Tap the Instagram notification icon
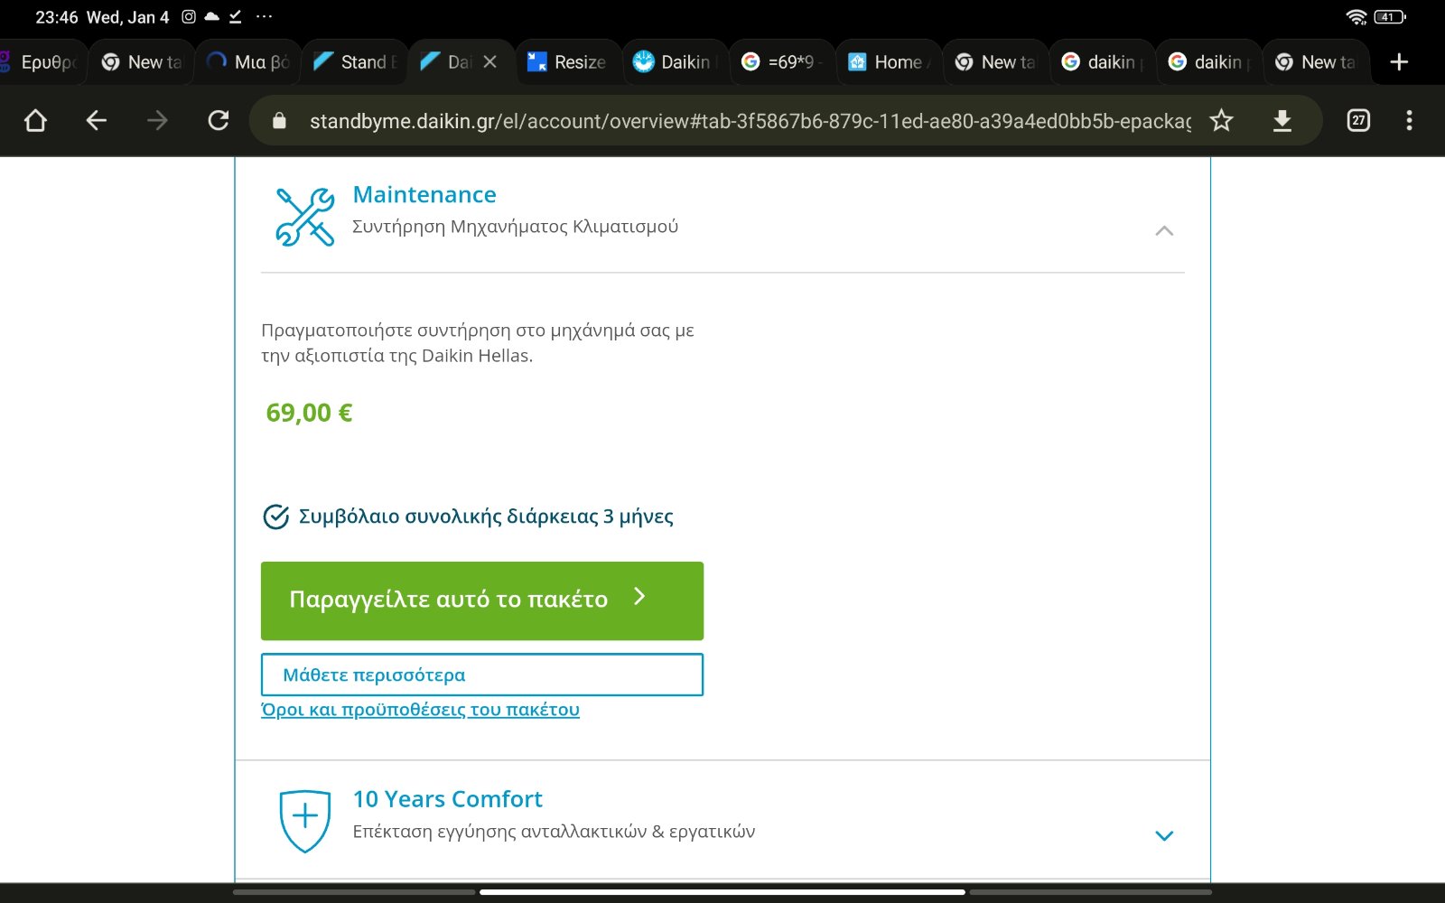The width and height of the screenshot is (1445, 903). (189, 16)
